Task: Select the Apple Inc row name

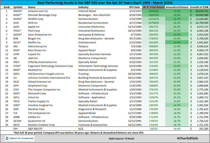Action: point(34,27)
